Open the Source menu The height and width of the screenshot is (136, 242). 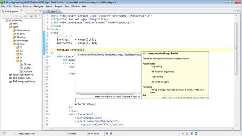(17, 6)
